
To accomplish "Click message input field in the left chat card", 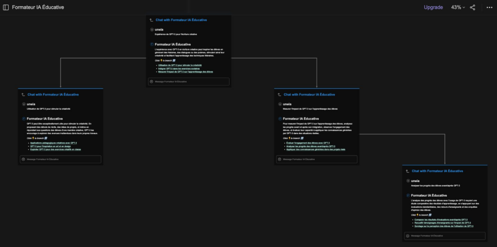I will coord(61,159).
